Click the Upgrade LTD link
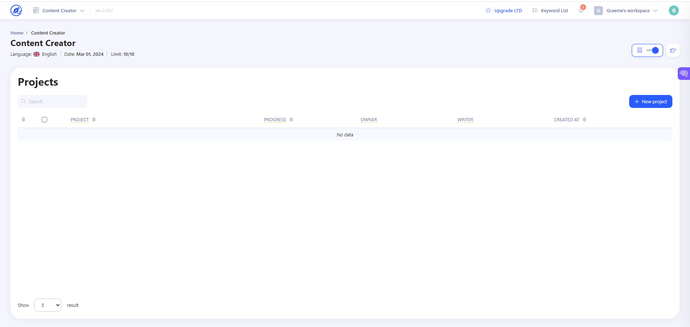Screen dimensions: 690x327 pos(508,10)
